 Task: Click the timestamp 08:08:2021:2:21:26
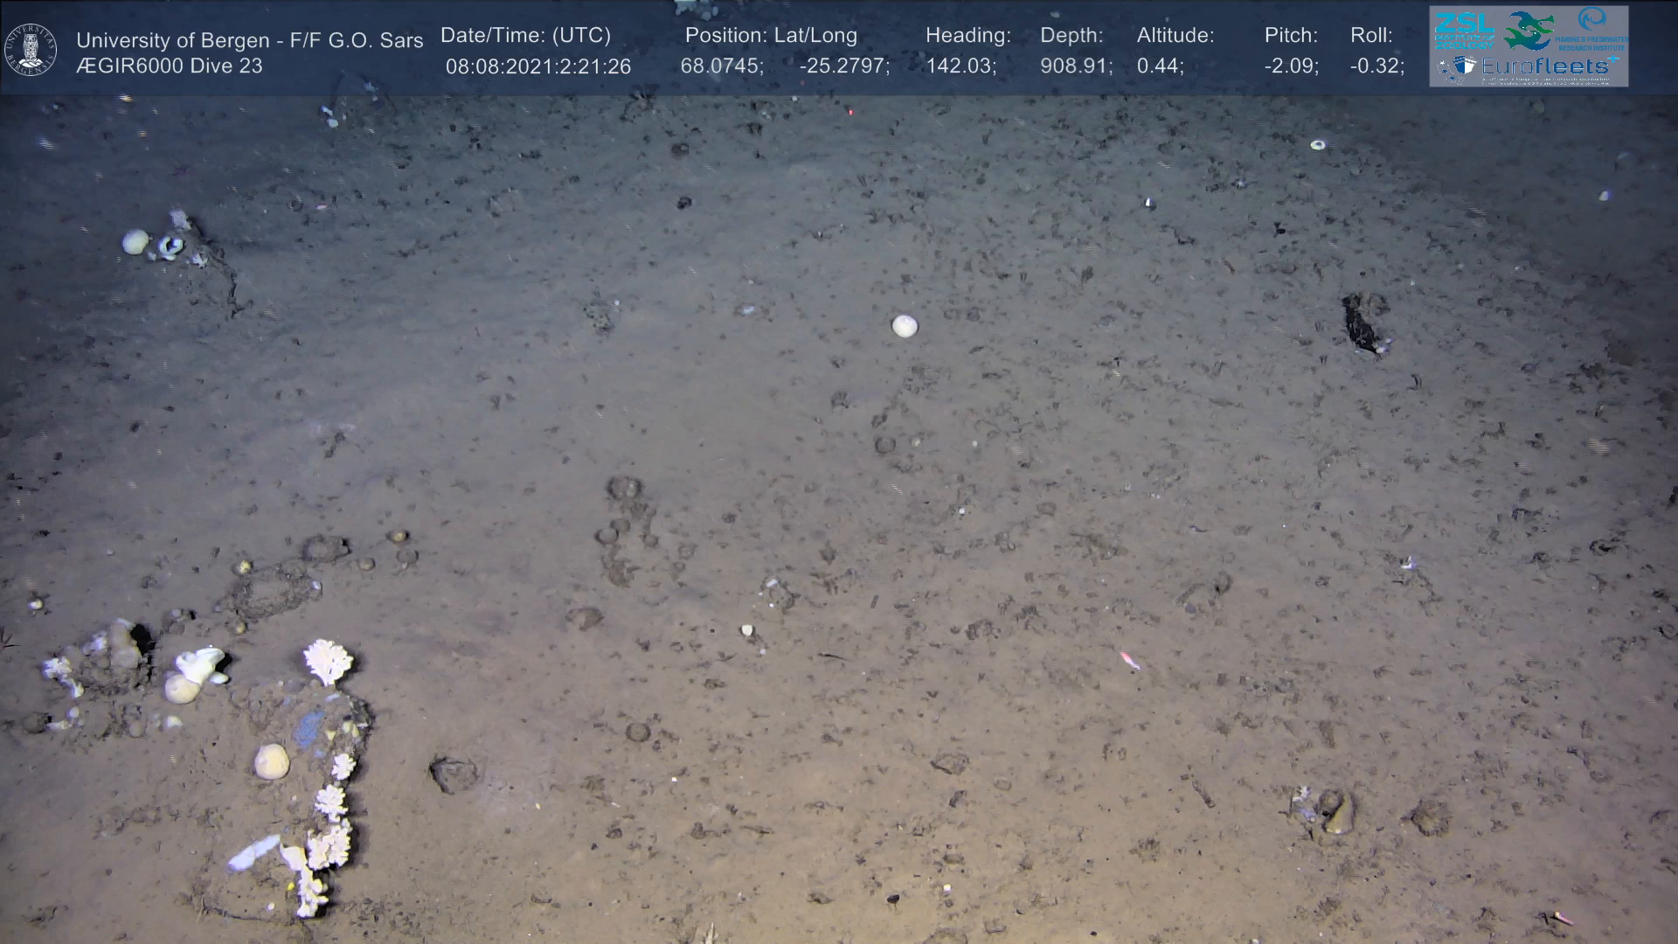tap(537, 66)
